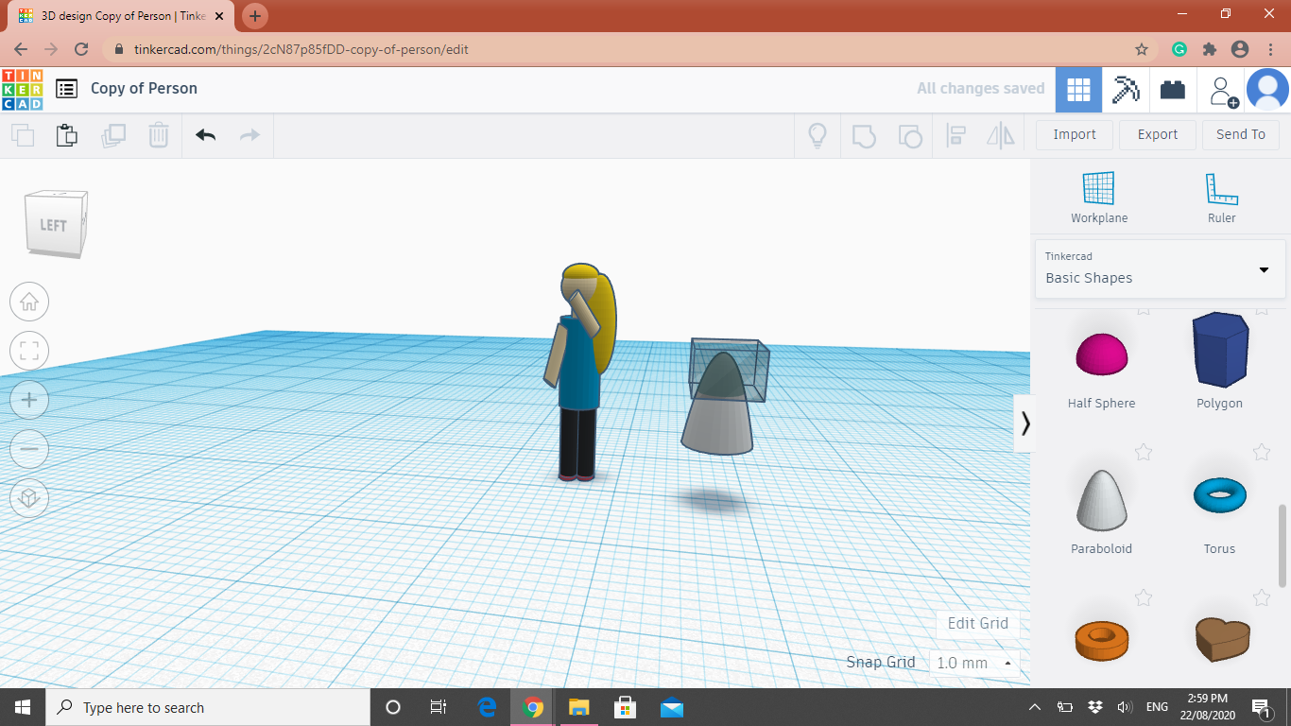This screenshot has height=726, width=1291.
Task: Open the Chrome three-dot menu
Action: tap(1269, 49)
